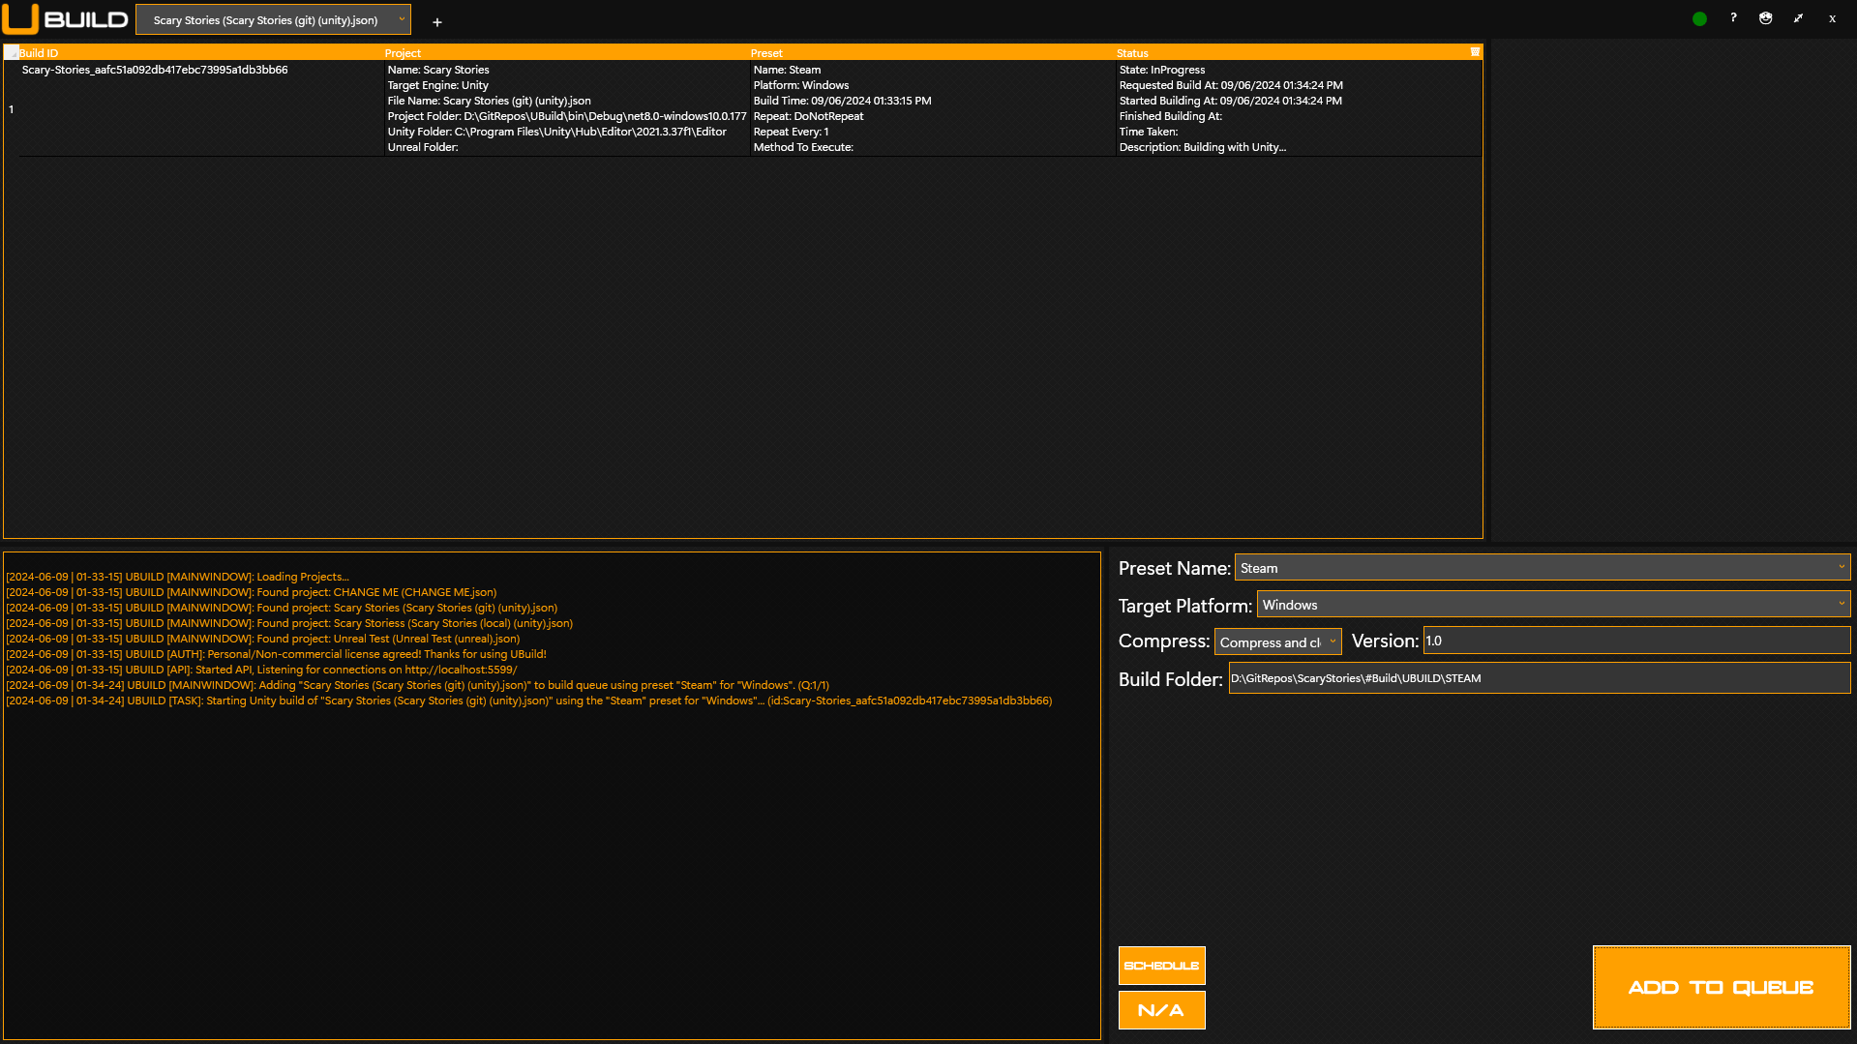Click the Status column header

point(1132,53)
